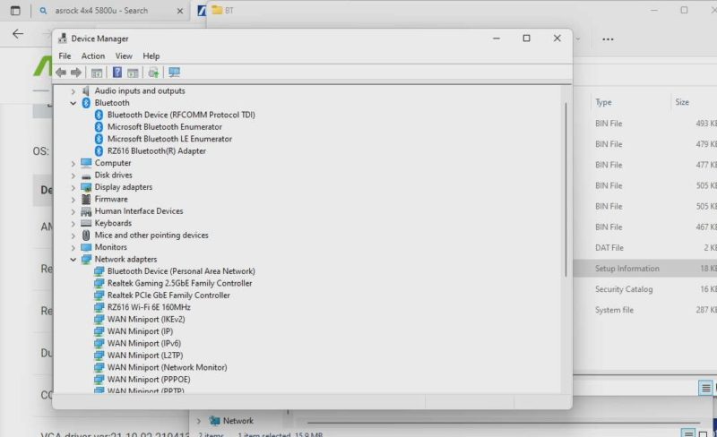This screenshot has width=717, height=437.
Task: Click the Show/Hide console tree toolbar icon
Action: coord(97,73)
